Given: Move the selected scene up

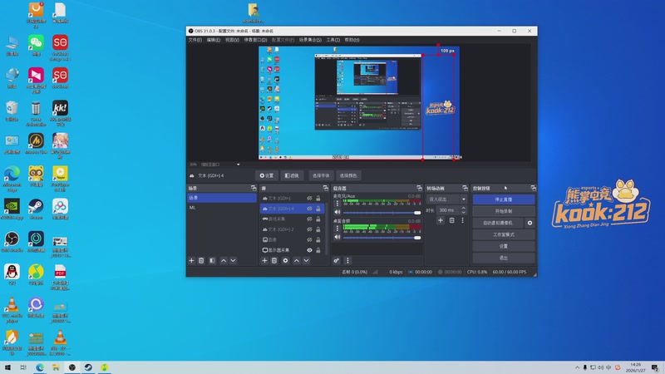Looking at the screenshot, I should 224,260.
